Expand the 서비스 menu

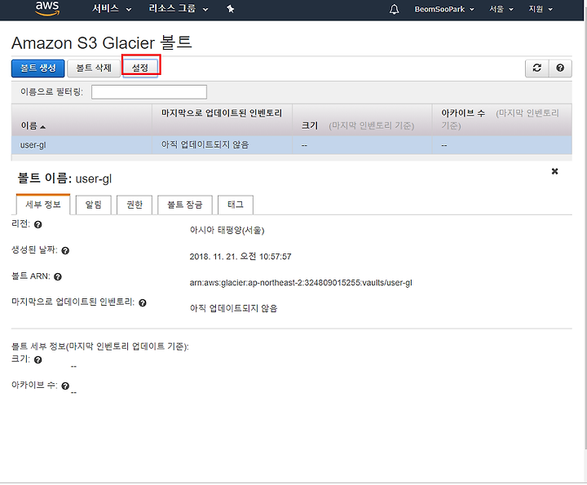(112, 9)
